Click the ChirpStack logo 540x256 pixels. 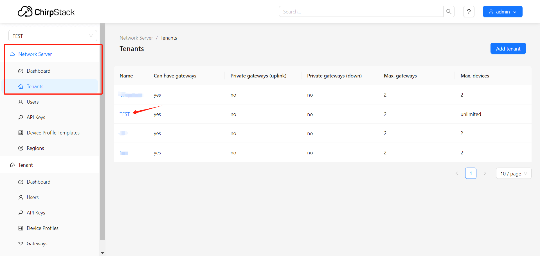point(46,12)
